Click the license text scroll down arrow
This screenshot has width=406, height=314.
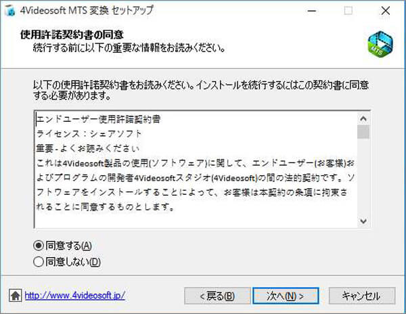(x=363, y=221)
